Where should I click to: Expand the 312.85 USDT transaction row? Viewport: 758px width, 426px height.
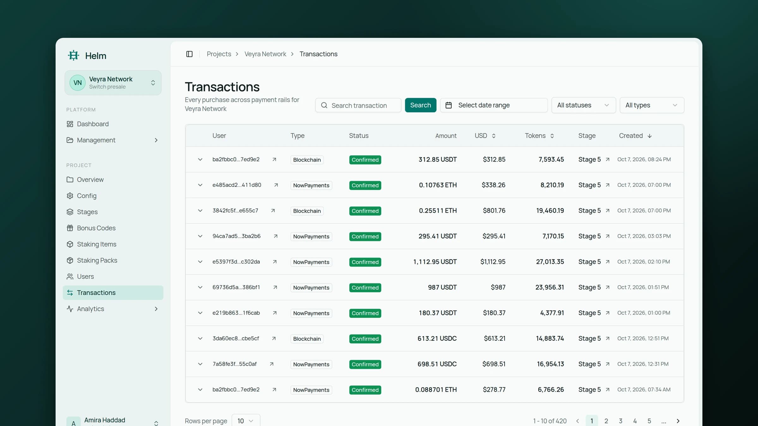200,159
